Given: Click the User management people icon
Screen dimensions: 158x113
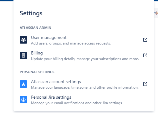Looking at the screenshot, I should click(23, 40).
